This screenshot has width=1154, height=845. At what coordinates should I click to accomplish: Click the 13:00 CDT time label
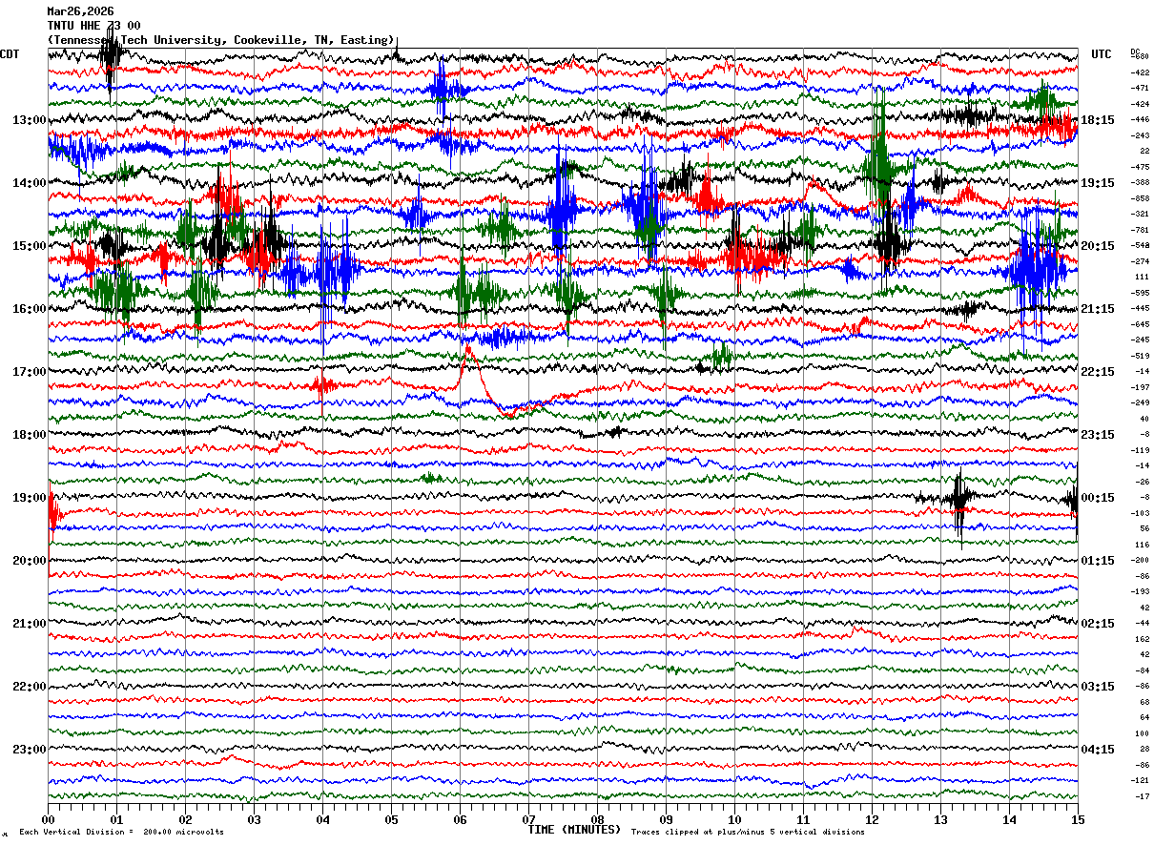click(x=30, y=120)
